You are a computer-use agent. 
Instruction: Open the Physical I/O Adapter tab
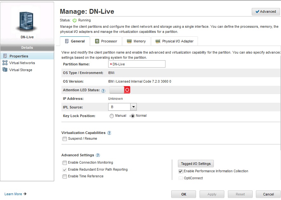(x=174, y=41)
